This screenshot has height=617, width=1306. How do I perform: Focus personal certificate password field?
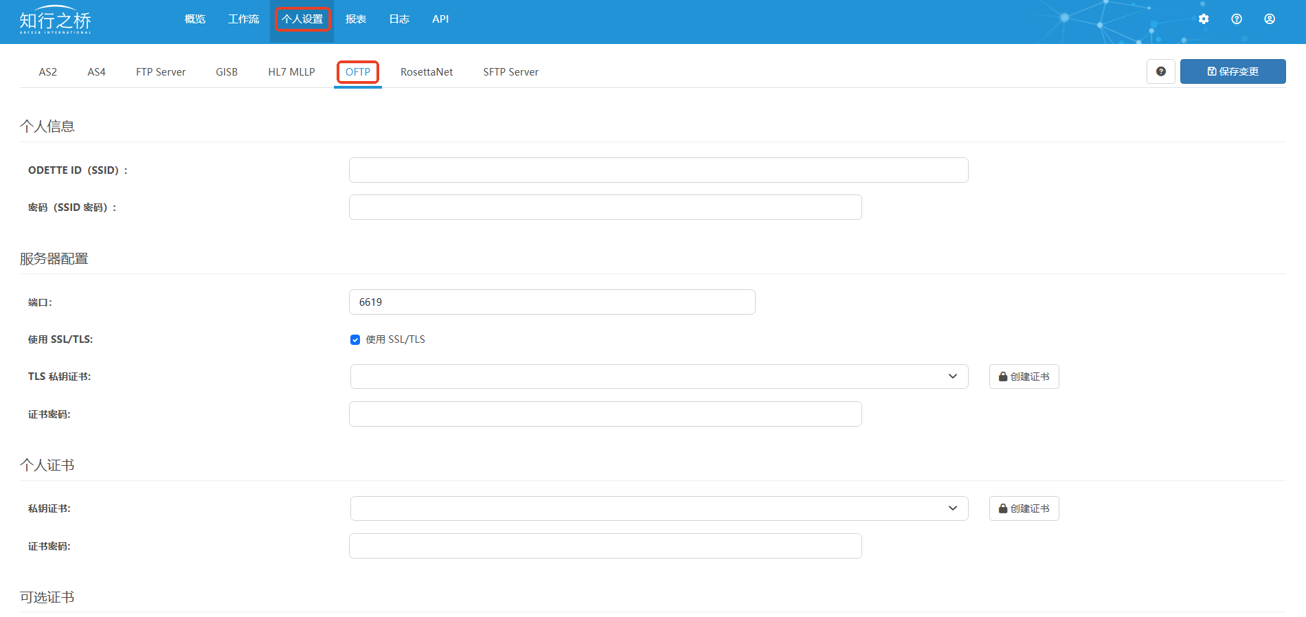coord(605,546)
